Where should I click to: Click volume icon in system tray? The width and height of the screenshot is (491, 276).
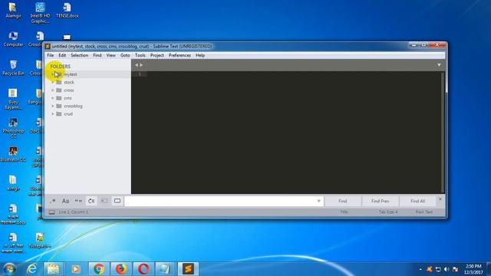pos(447,269)
